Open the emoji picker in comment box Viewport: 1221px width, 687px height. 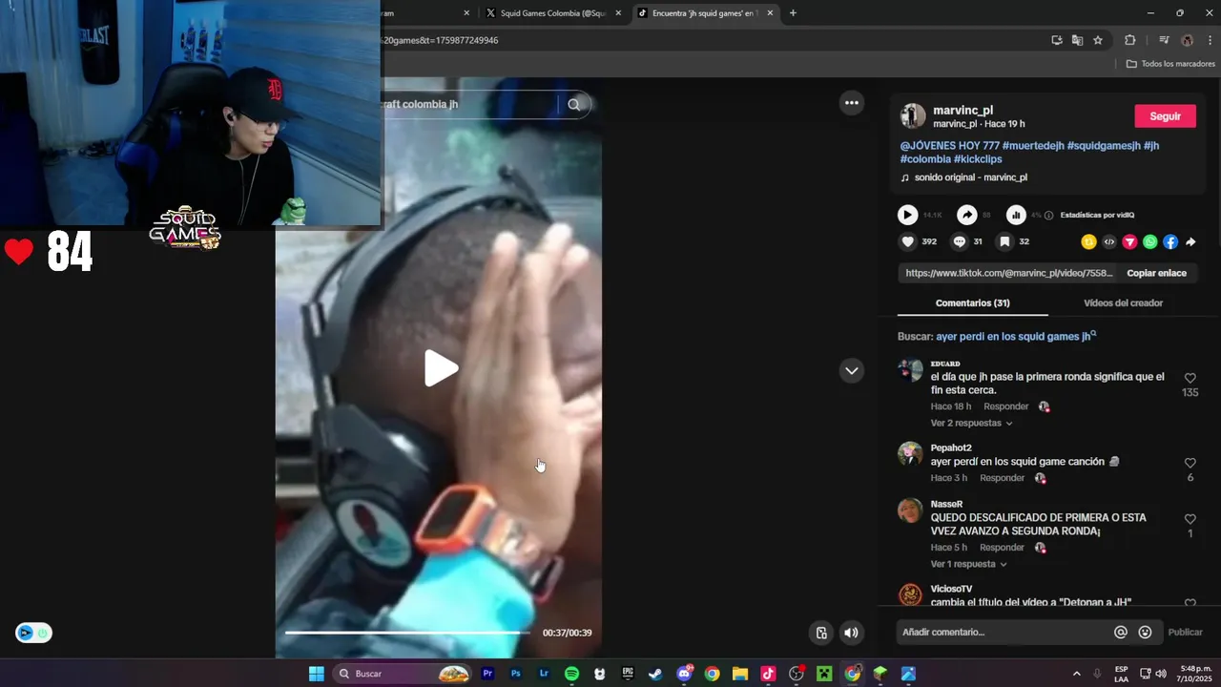[1145, 632]
